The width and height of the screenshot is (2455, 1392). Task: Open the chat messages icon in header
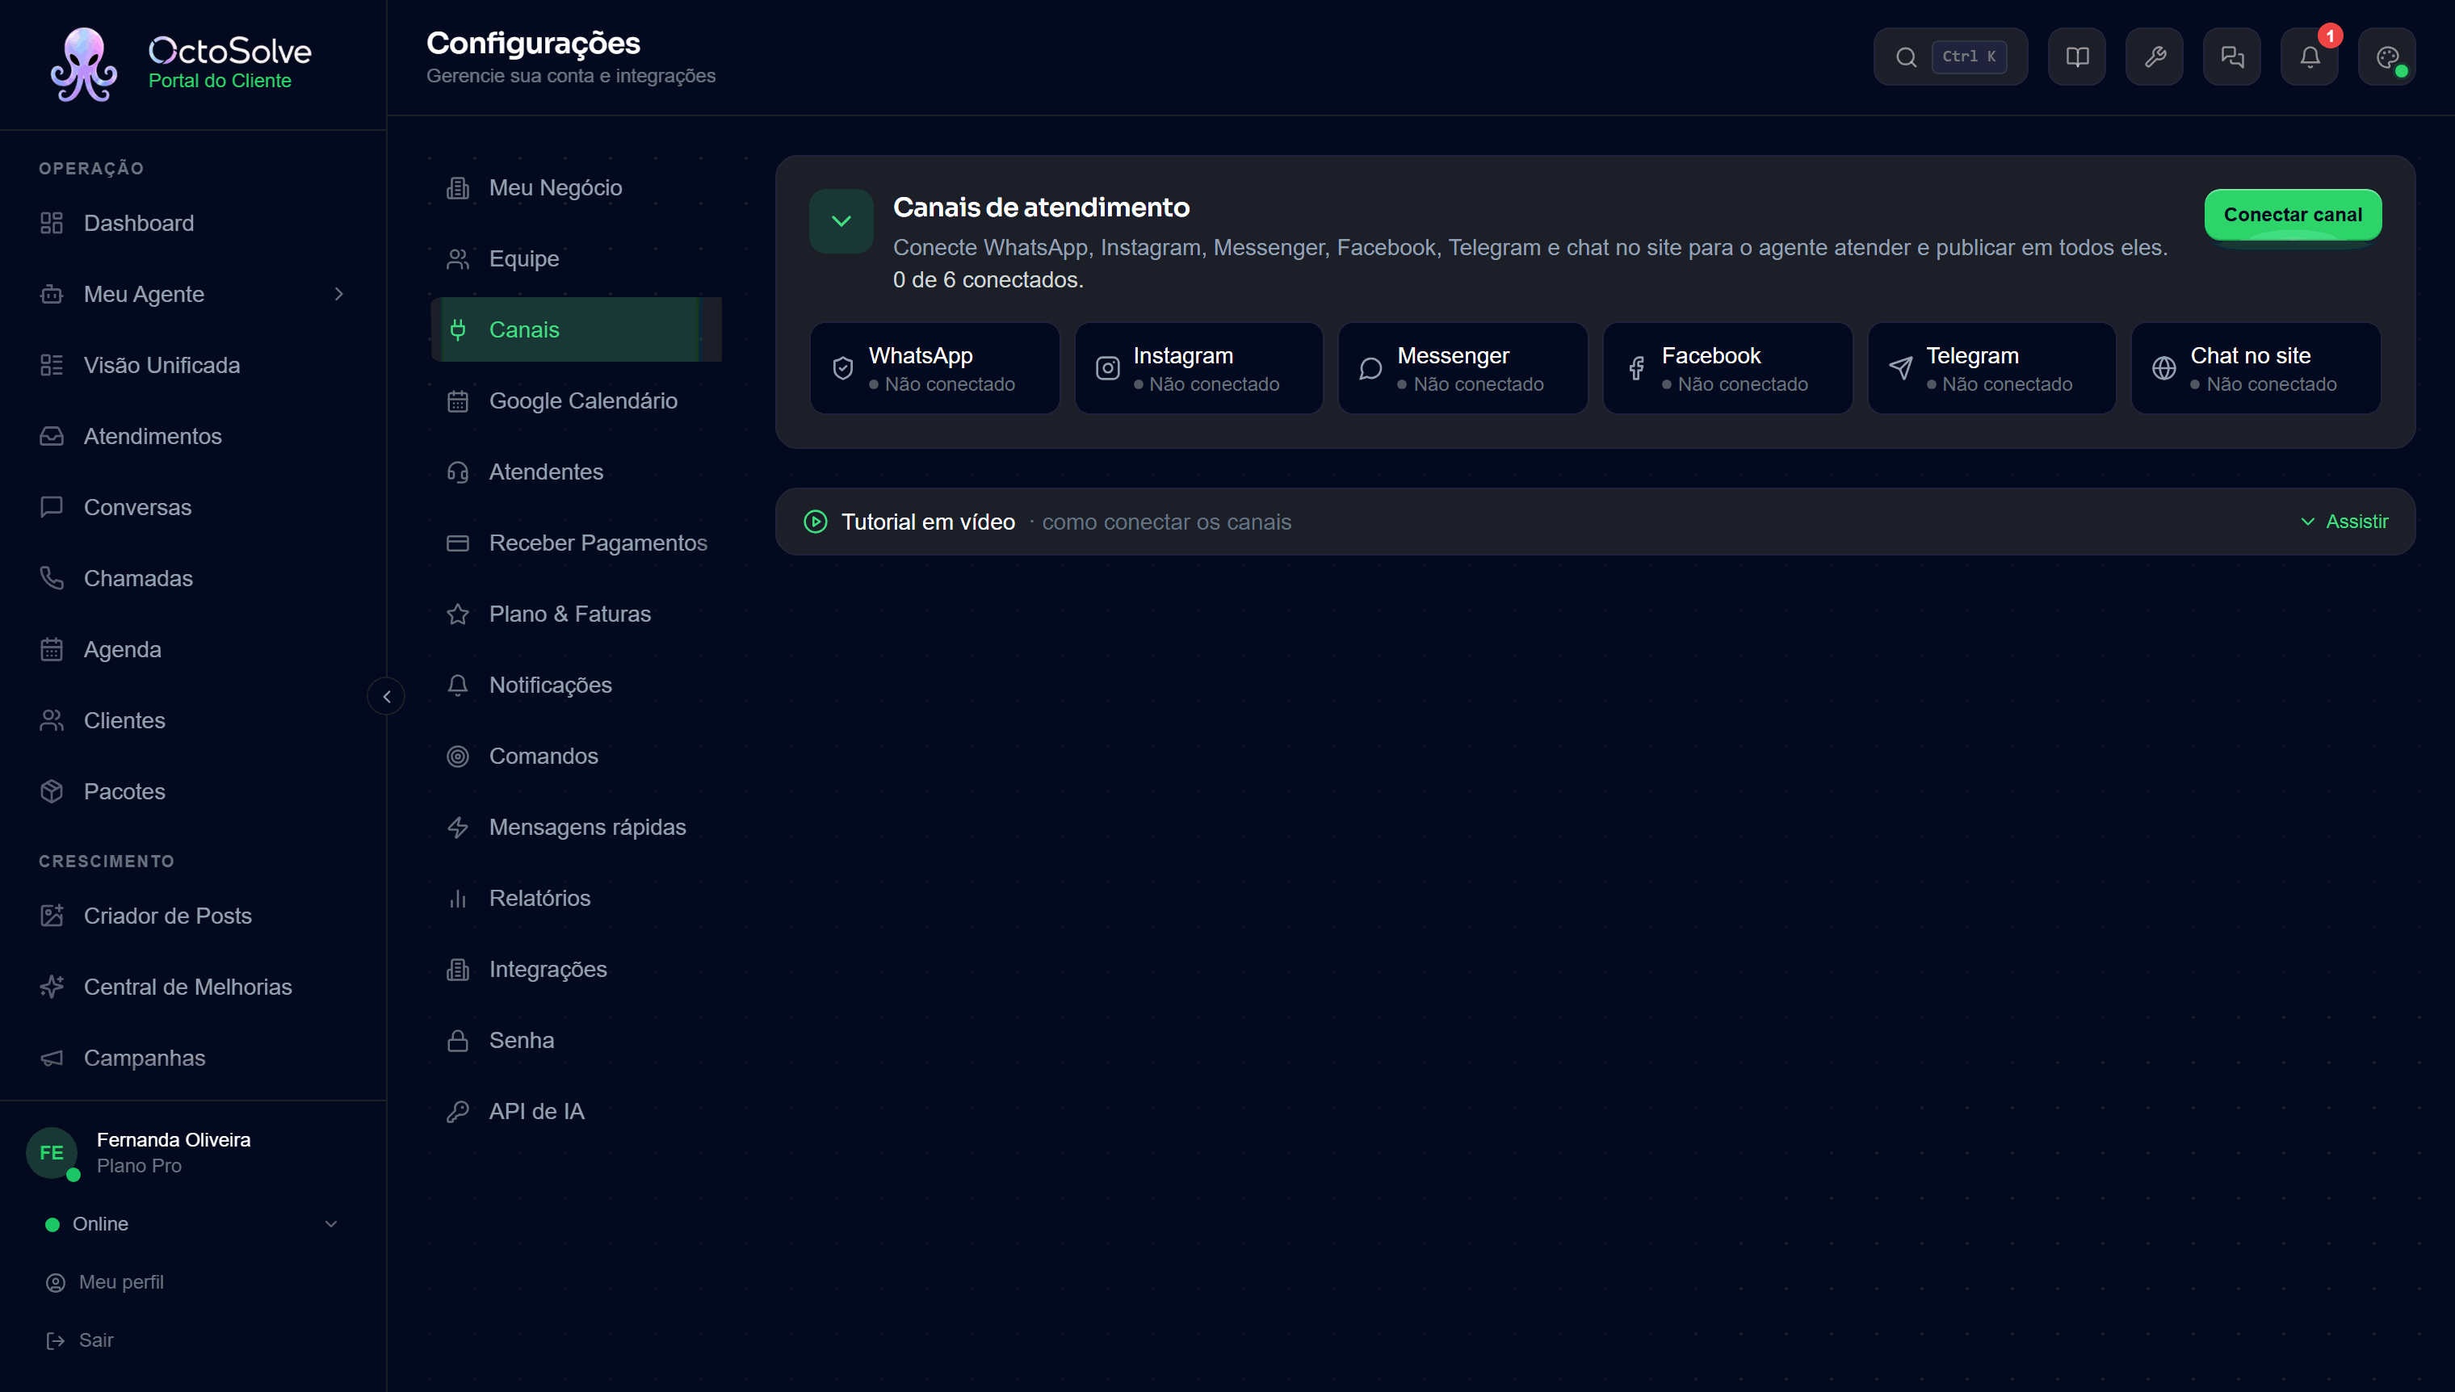click(2231, 57)
